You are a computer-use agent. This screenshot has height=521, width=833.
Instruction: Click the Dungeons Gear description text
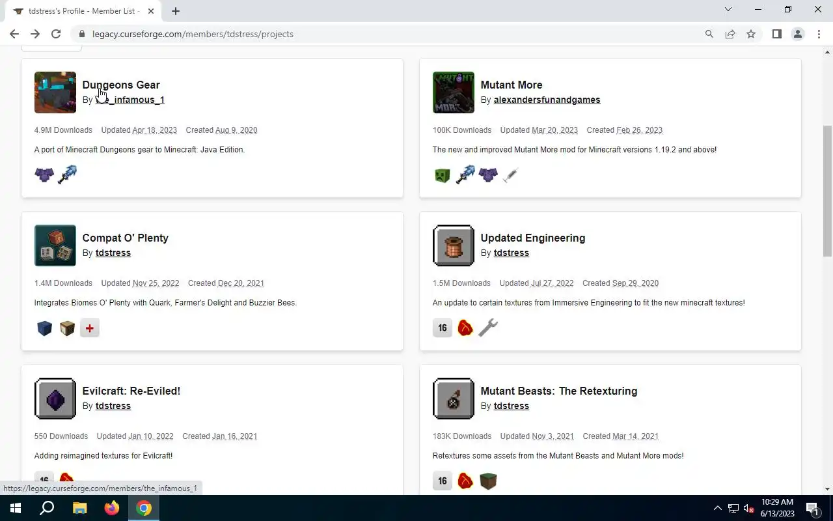click(139, 150)
